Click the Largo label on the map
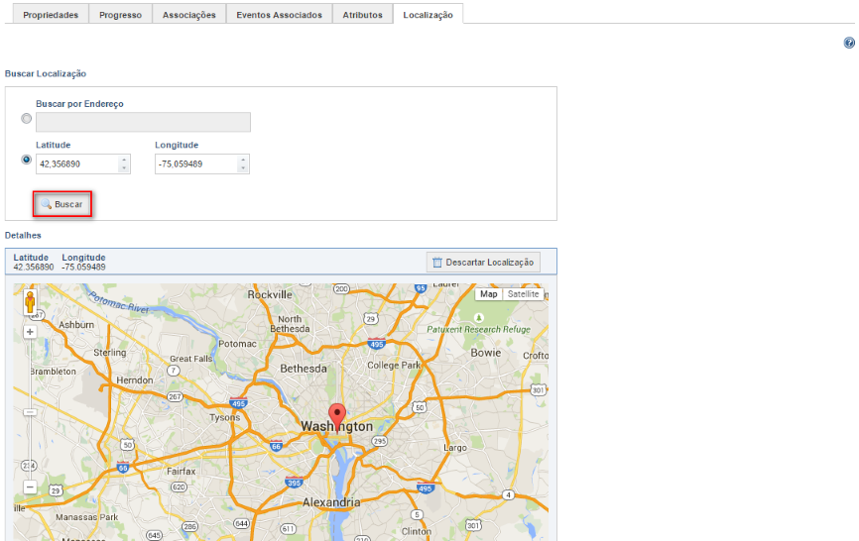859x541 pixels. [x=455, y=448]
